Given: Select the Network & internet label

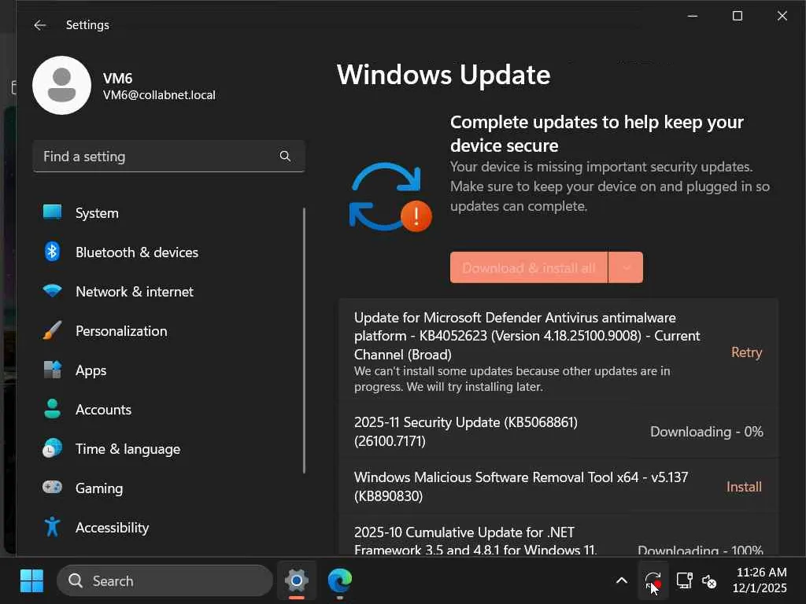Looking at the screenshot, I should (x=134, y=292).
